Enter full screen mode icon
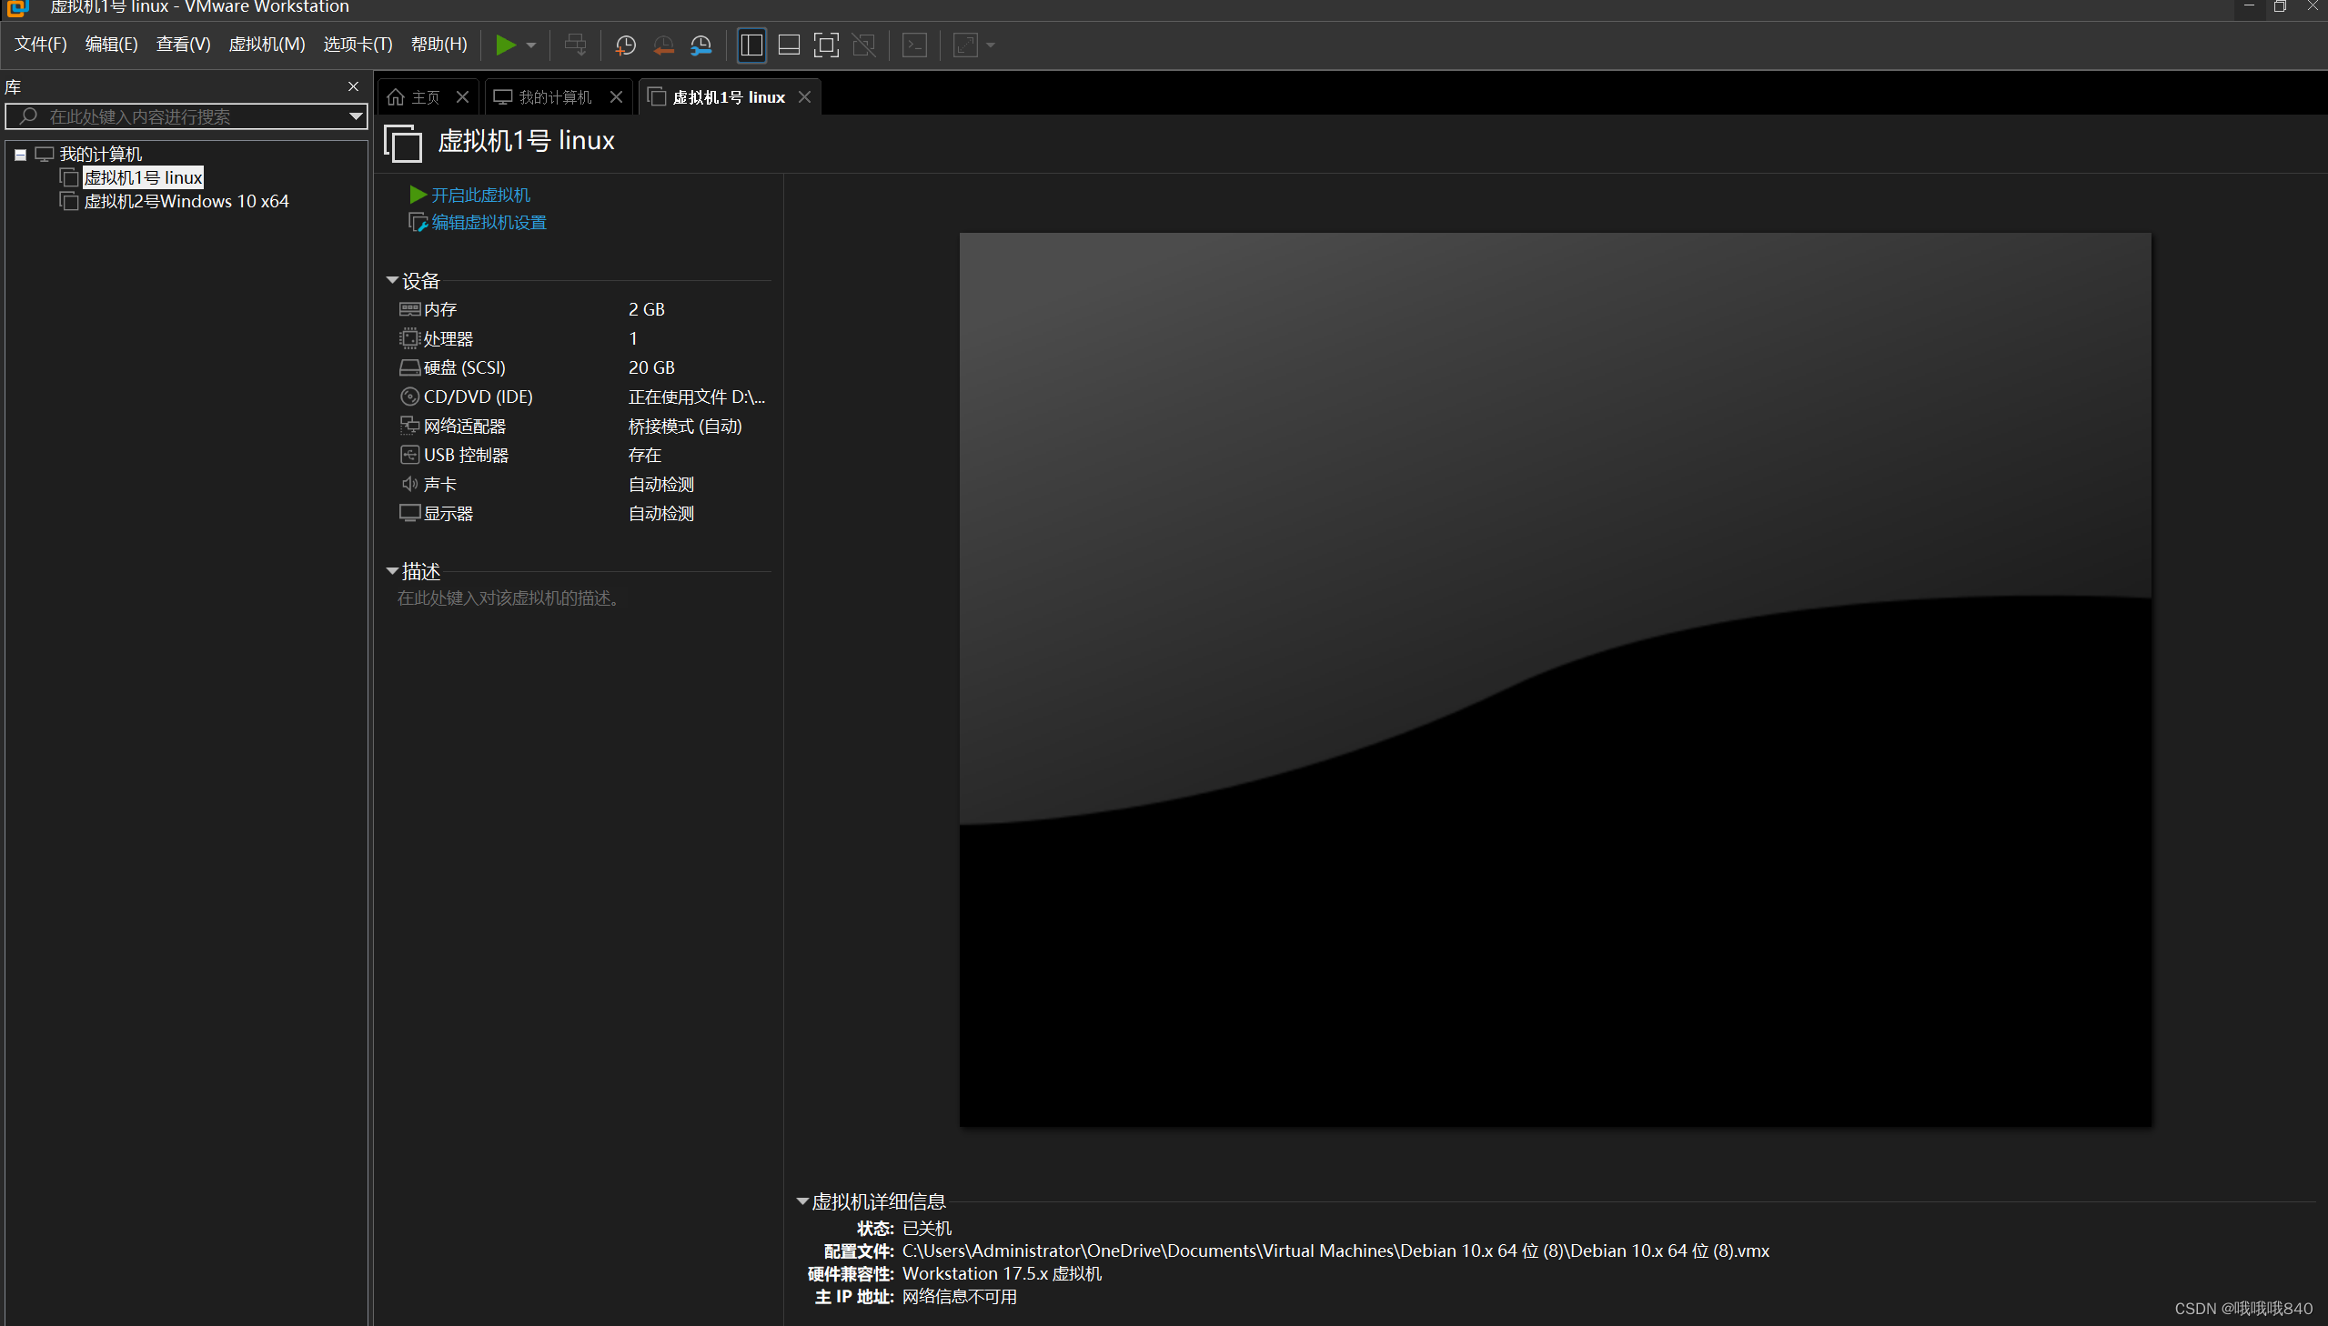 click(825, 45)
